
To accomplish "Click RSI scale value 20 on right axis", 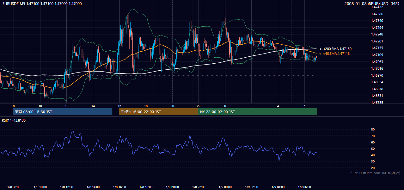I will pos(373,168).
